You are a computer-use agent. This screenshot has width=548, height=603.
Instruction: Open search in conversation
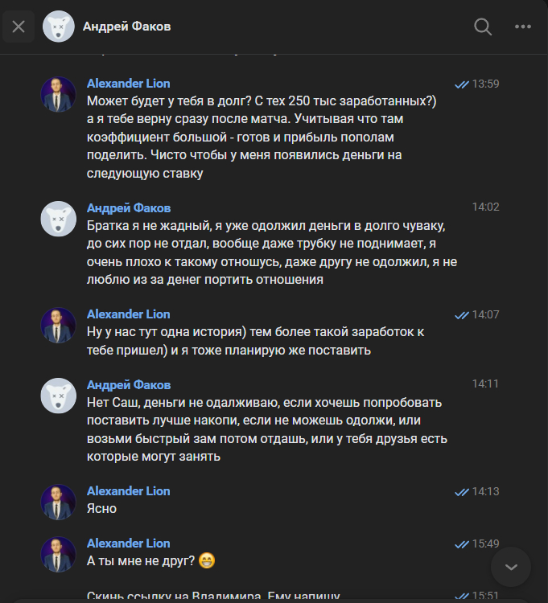pyautogui.click(x=483, y=27)
